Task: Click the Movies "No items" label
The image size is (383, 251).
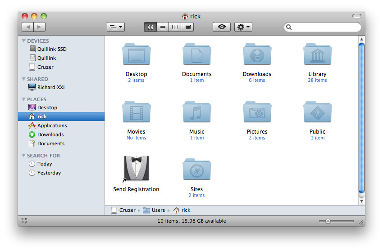Action: 136,138
